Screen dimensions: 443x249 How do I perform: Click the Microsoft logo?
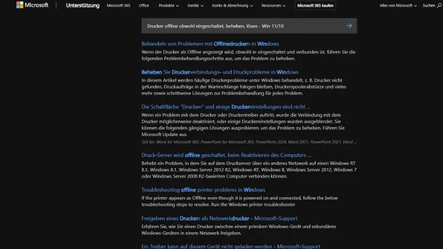coord(32,5)
